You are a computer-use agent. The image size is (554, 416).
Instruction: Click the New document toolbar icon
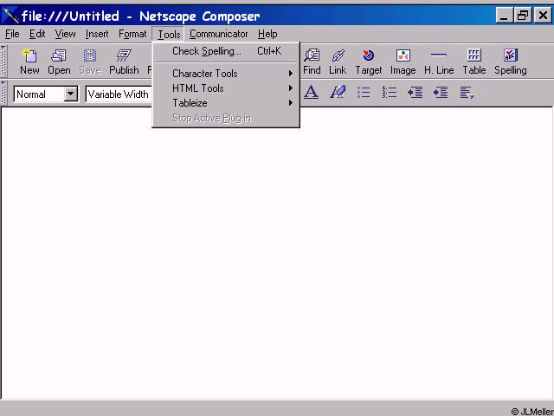[x=29, y=62]
